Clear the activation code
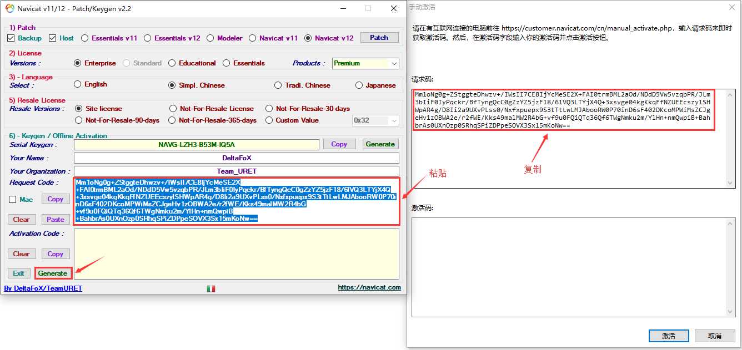742x350 pixels. click(21, 254)
